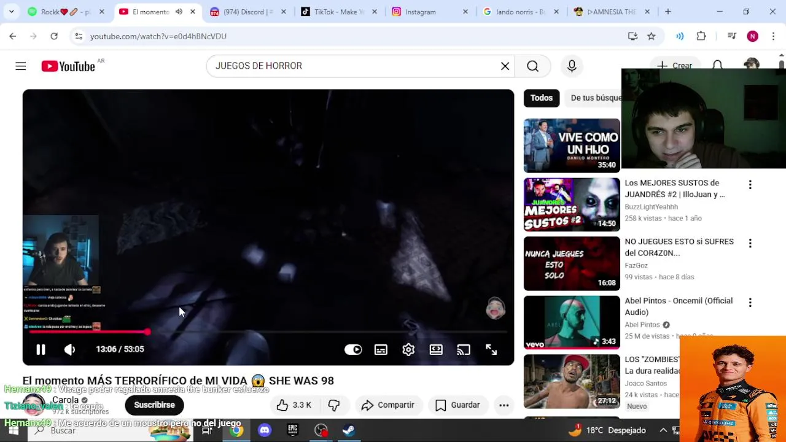Expand tab search dropdown arrow

[11, 12]
